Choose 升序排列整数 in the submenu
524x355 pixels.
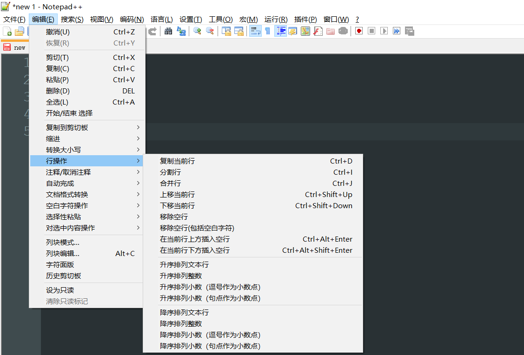coord(253,276)
